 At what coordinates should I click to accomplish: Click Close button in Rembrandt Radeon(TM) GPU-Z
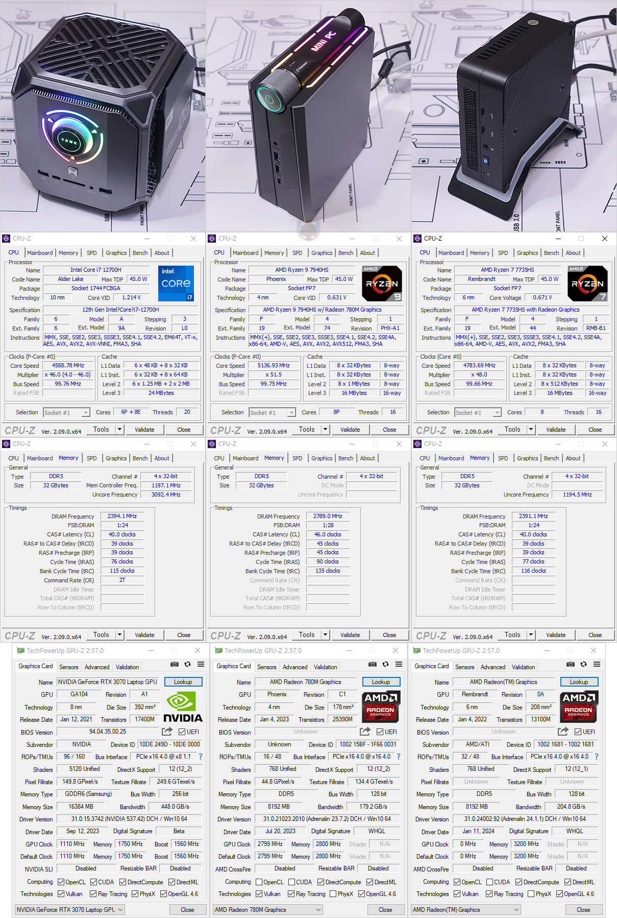[x=583, y=910]
